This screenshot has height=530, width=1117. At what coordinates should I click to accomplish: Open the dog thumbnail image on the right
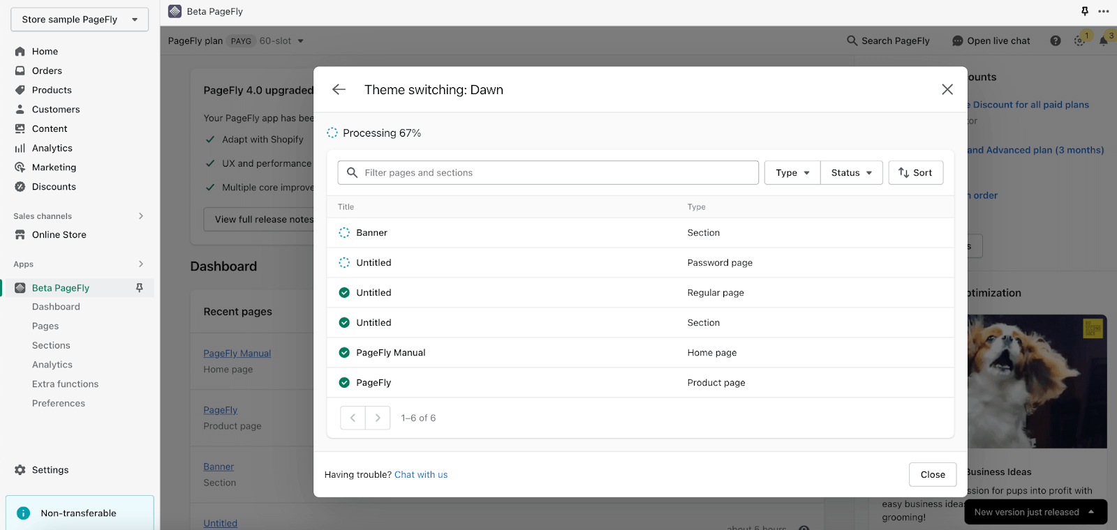1037,381
